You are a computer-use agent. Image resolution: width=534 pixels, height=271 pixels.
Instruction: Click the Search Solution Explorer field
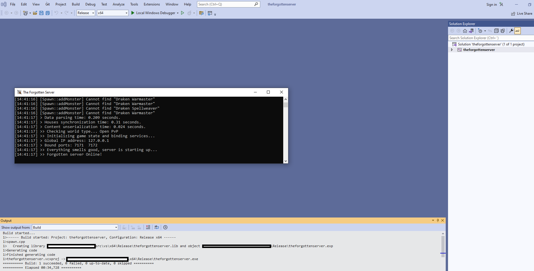[491, 38]
